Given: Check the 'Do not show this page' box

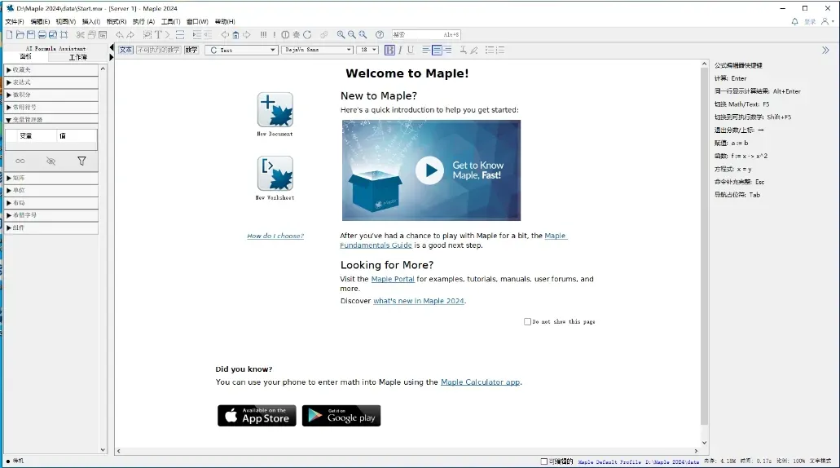Looking at the screenshot, I should (527, 322).
